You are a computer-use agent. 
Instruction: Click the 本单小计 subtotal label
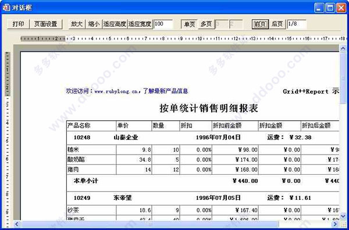click(x=86, y=181)
